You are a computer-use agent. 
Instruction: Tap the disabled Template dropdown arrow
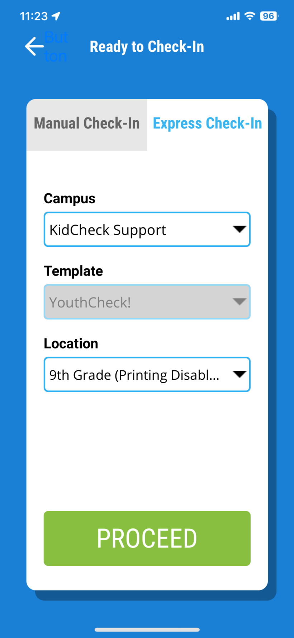240,302
